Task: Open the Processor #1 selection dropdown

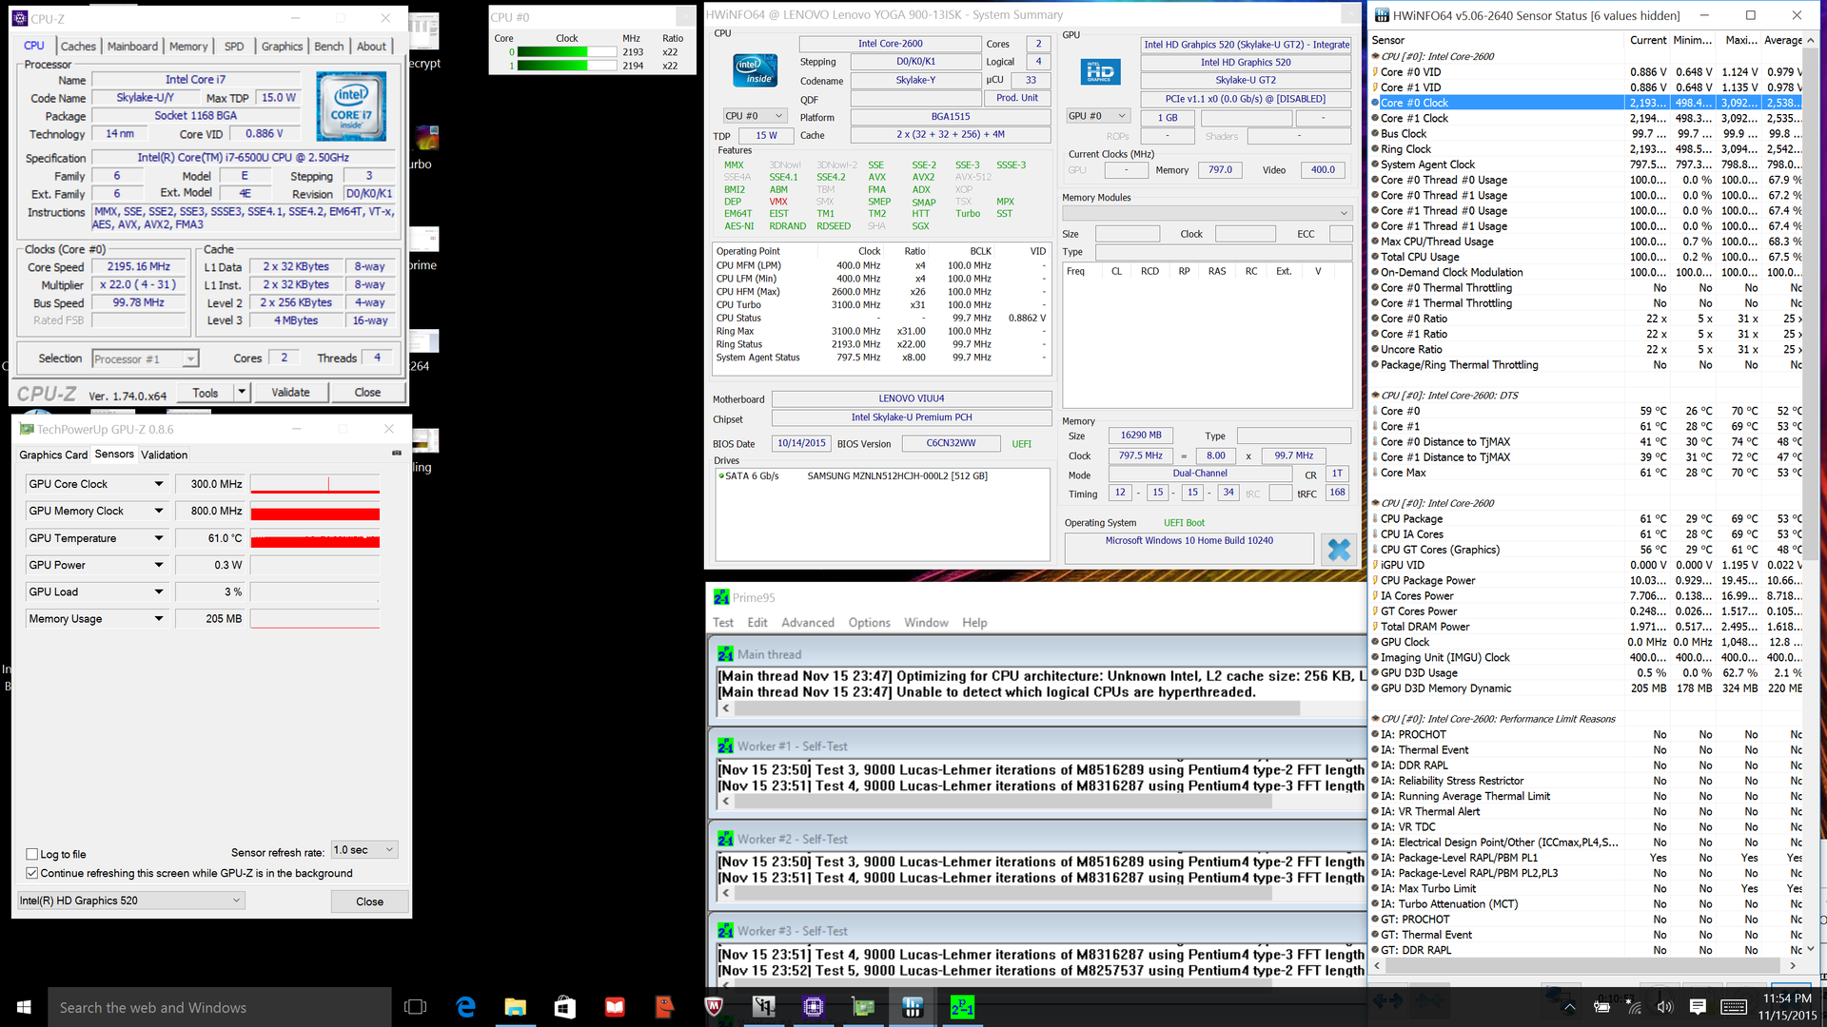Action: click(146, 358)
